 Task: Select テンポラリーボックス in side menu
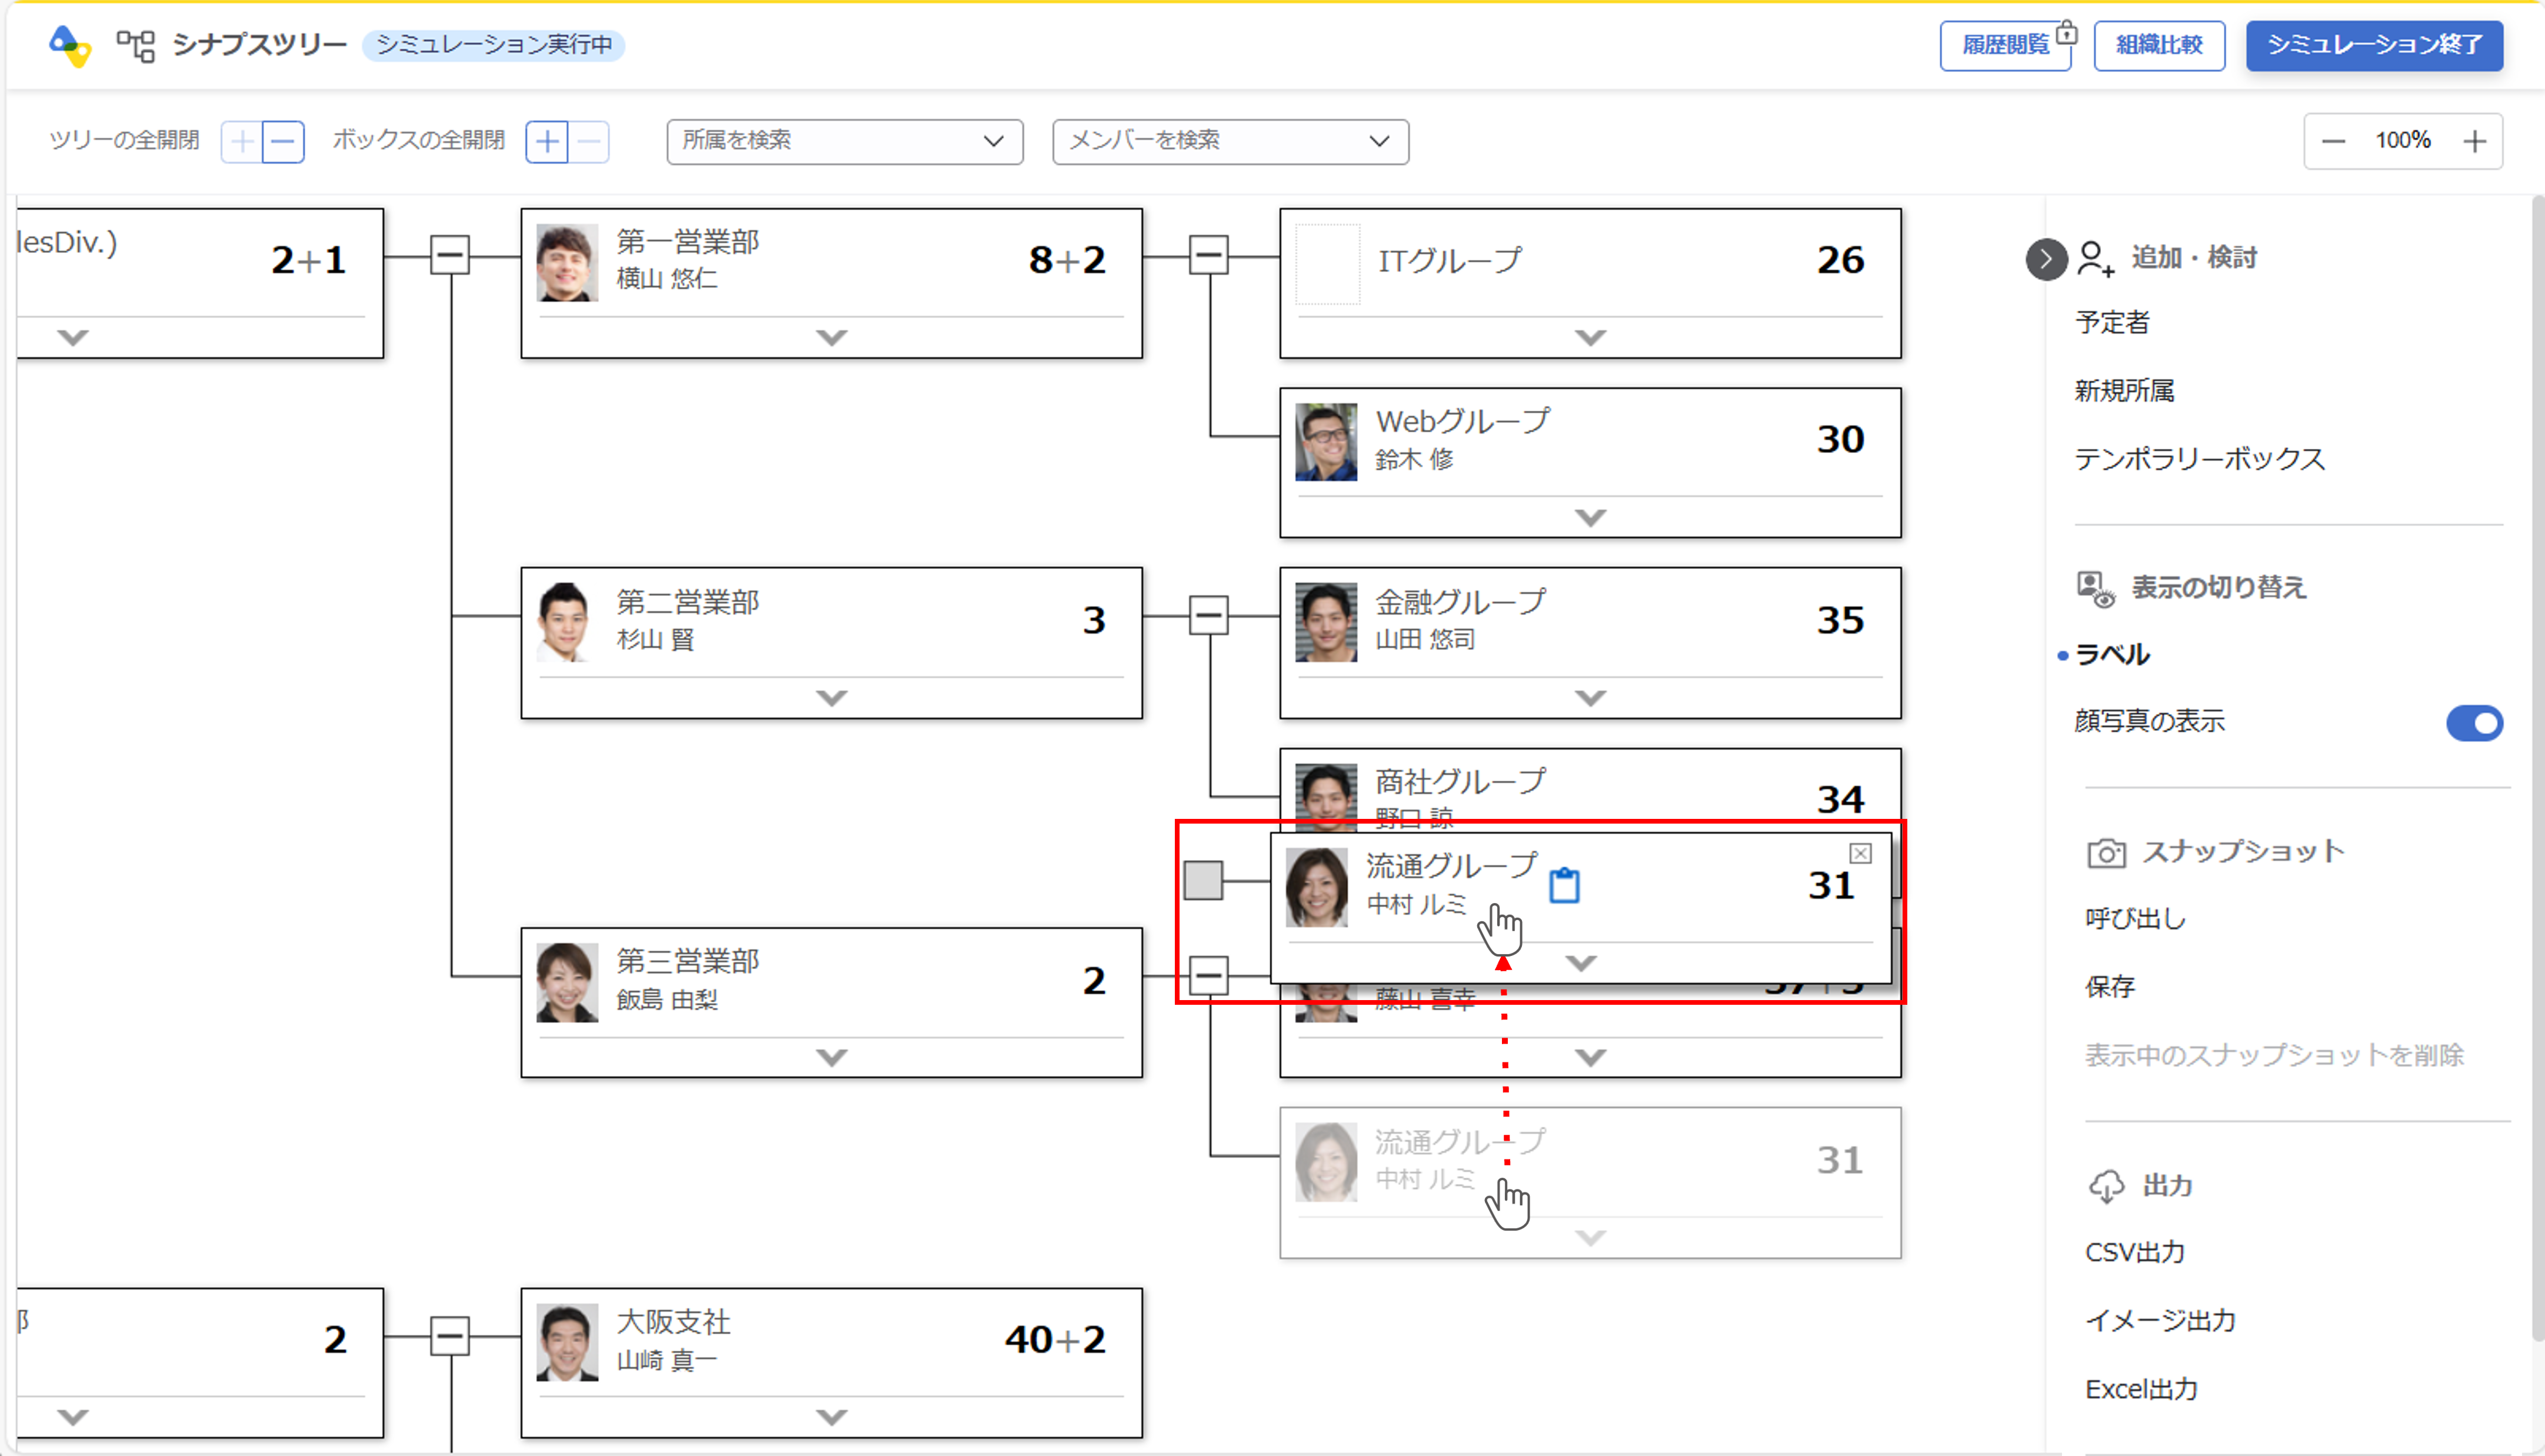pyautogui.click(x=2199, y=459)
